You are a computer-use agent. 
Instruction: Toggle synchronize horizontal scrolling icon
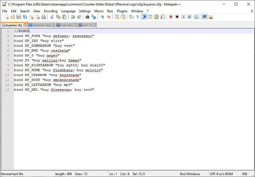(123, 17)
